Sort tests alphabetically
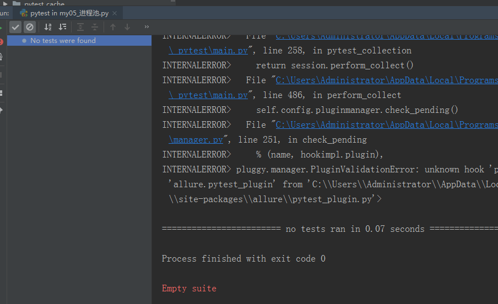The width and height of the screenshot is (498, 304). 47,27
